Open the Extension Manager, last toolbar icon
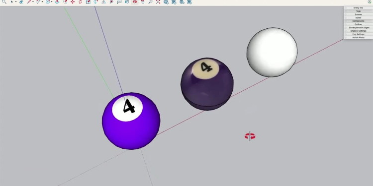 click(x=189, y=2)
